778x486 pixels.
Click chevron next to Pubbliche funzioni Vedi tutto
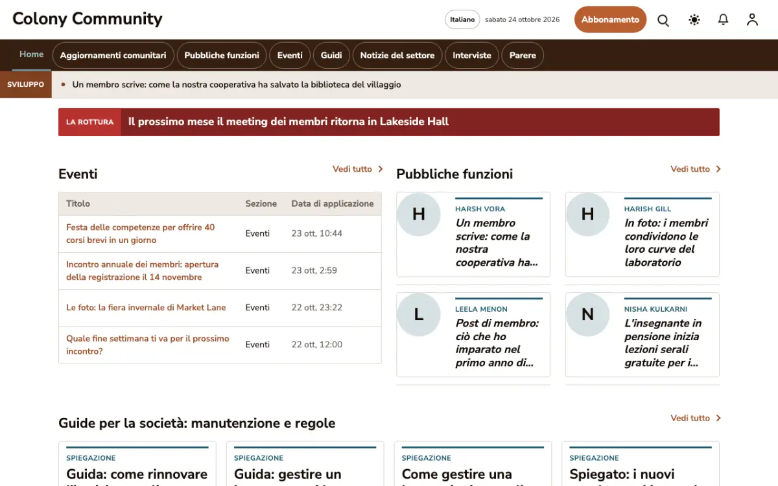pyautogui.click(x=718, y=169)
